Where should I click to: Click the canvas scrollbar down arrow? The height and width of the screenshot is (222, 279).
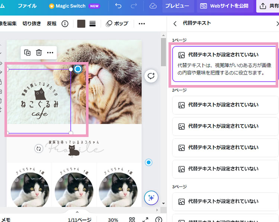163,203
